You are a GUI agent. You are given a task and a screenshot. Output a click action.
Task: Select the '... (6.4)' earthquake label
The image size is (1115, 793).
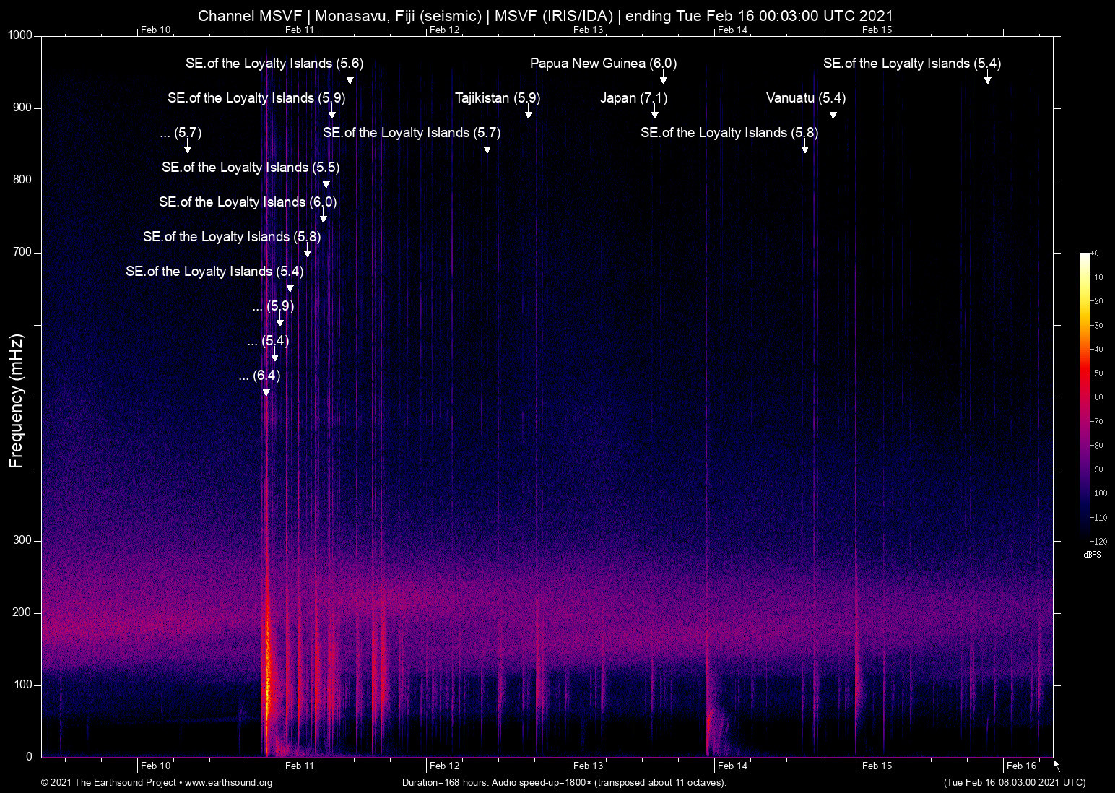click(259, 376)
